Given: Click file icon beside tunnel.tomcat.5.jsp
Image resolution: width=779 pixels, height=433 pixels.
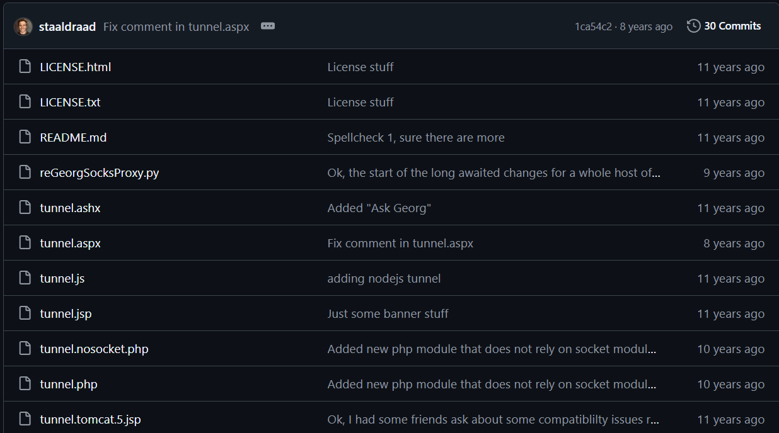Looking at the screenshot, I should click(x=25, y=419).
